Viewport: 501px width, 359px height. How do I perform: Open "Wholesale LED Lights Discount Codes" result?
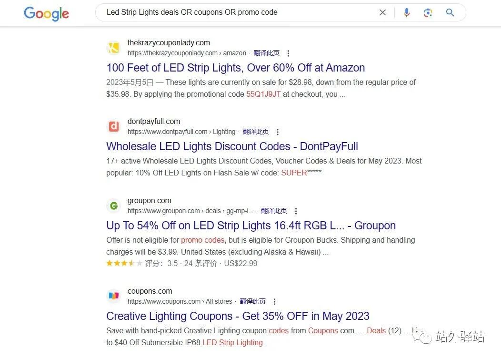232,146
